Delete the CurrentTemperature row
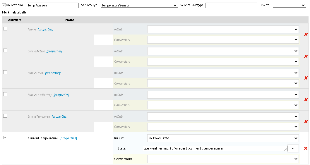This screenshot has height=165, width=310. pyautogui.click(x=306, y=148)
